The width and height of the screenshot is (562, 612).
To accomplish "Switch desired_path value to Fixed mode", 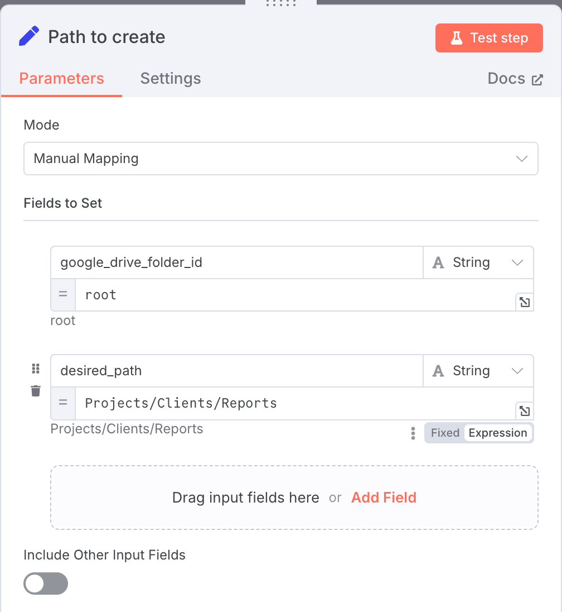I will tap(445, 433).
